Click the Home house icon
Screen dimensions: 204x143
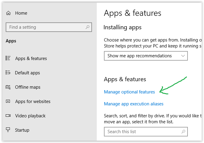coord(8,13)
